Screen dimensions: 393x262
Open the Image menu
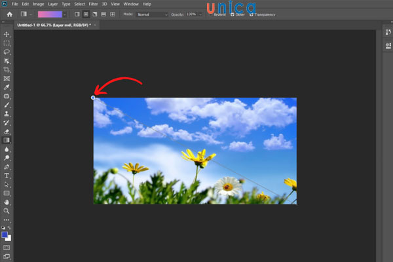tap(38, 4)
